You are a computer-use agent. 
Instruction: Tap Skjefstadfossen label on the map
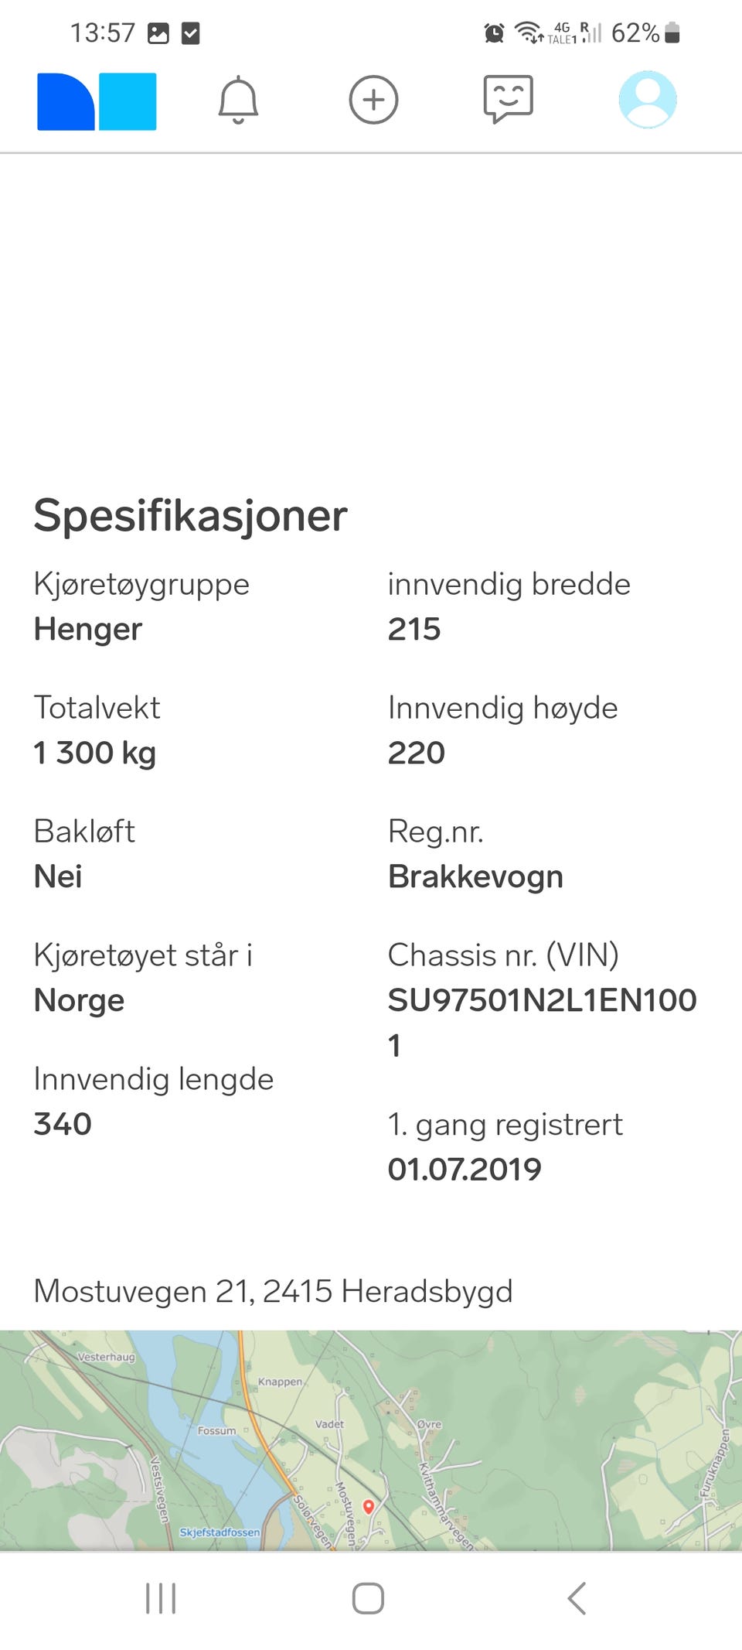point(220,1532)
